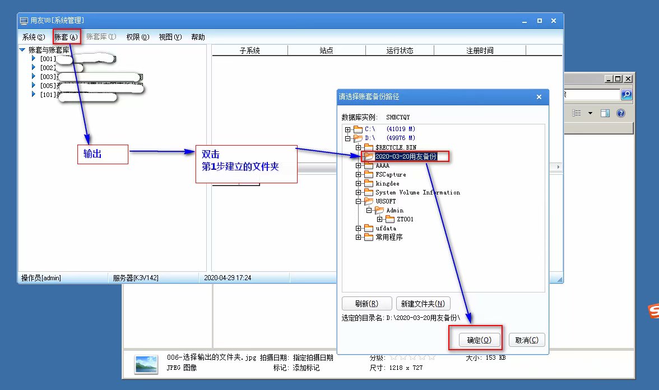659x390 pixels.
Task: Click the ufdata folder icon
Action: click(368, 229)
